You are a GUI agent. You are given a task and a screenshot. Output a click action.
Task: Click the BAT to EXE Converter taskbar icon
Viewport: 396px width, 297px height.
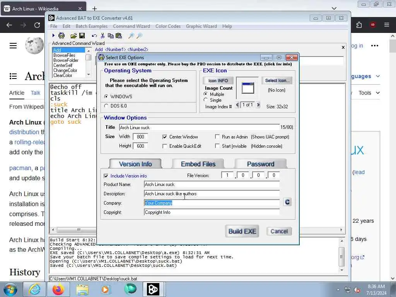click(153, 289)
